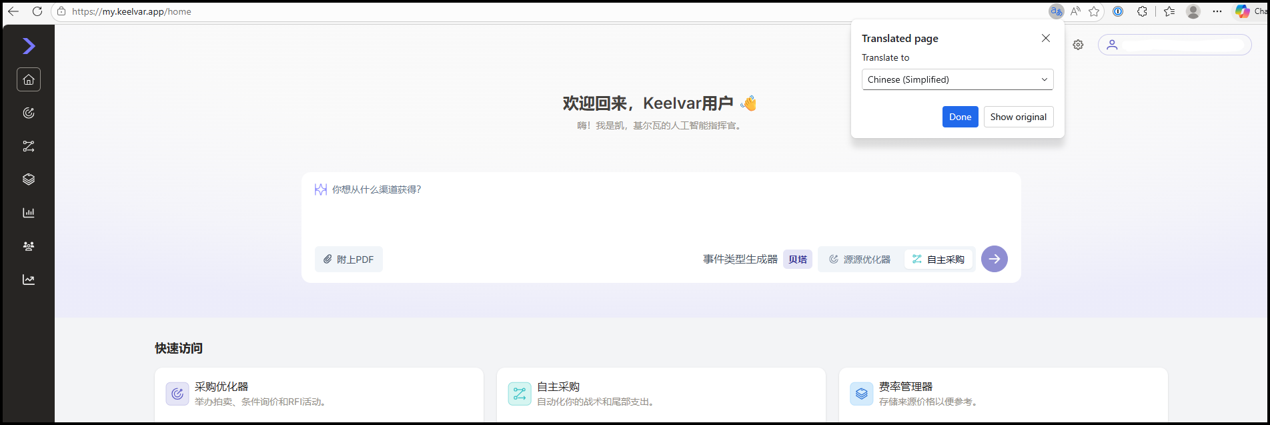Viewport: 1270px width, 425px height.
Task: Click the Show original button
Action: click(1019, 117)
